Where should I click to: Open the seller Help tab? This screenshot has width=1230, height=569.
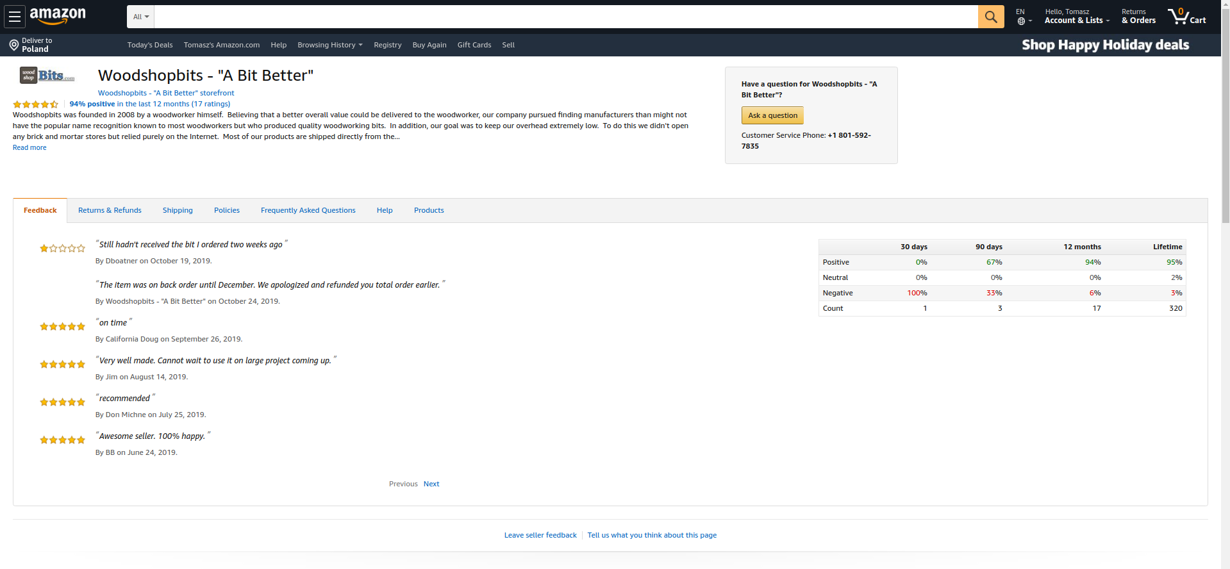(x=385, y=210)
